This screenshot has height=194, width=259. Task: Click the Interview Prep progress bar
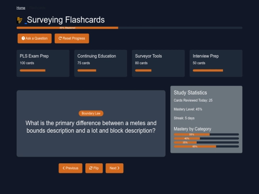(x=208, y=70)
